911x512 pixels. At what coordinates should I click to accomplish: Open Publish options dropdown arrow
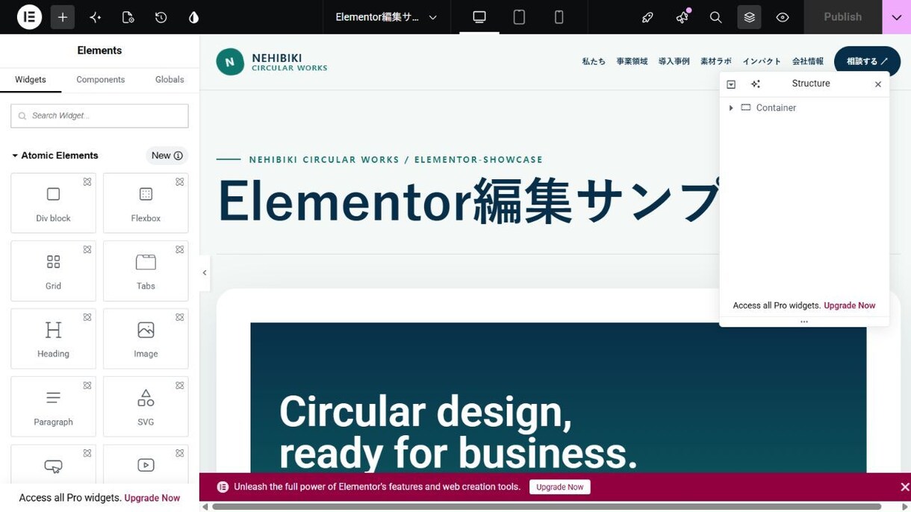[x=897, y=16]
